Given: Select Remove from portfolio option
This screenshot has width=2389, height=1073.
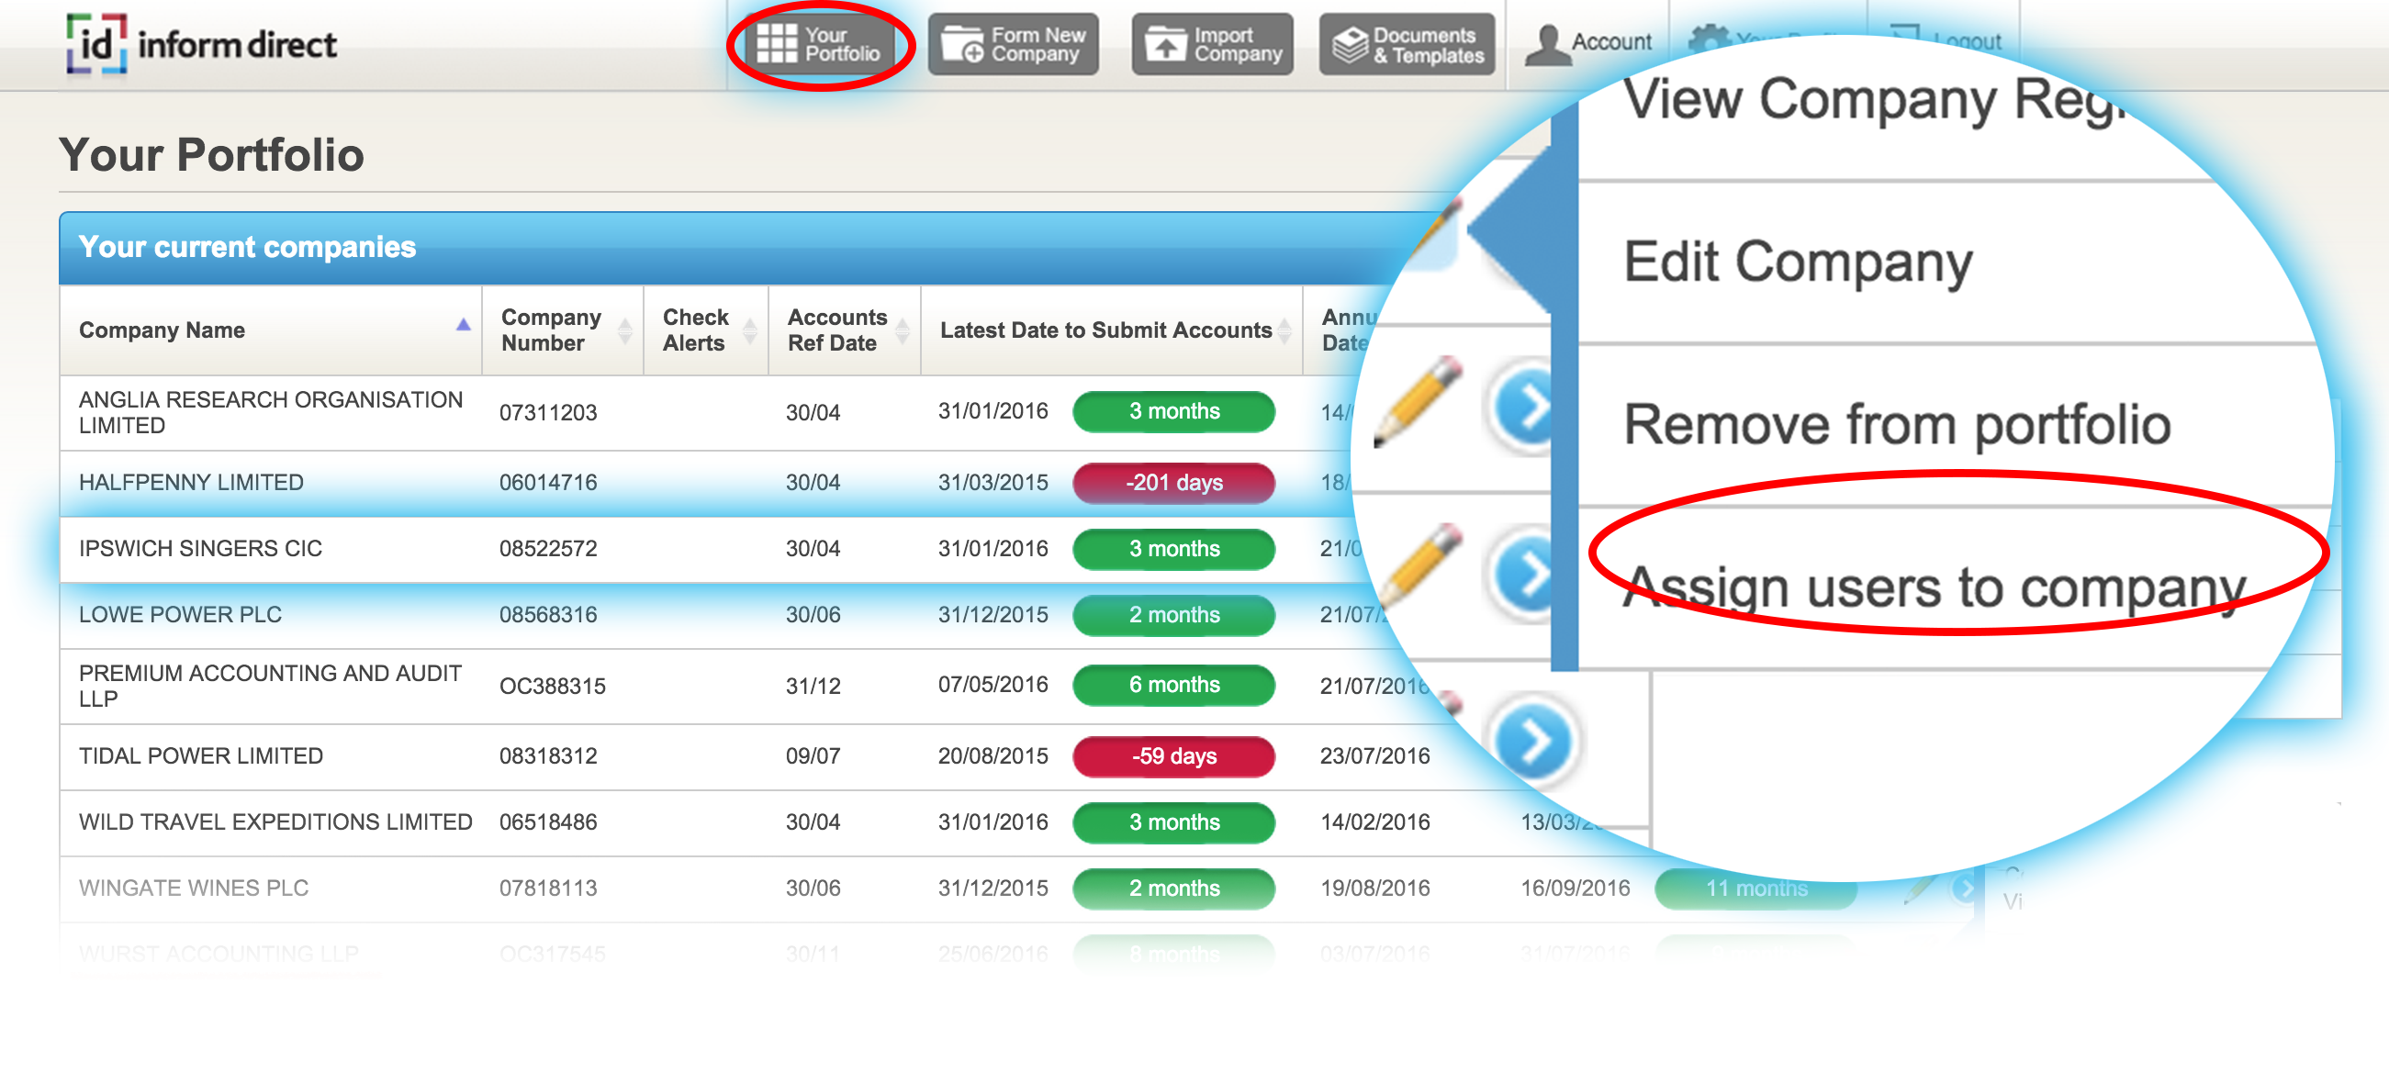Looking at the screenshot, I should point(1897,425).
